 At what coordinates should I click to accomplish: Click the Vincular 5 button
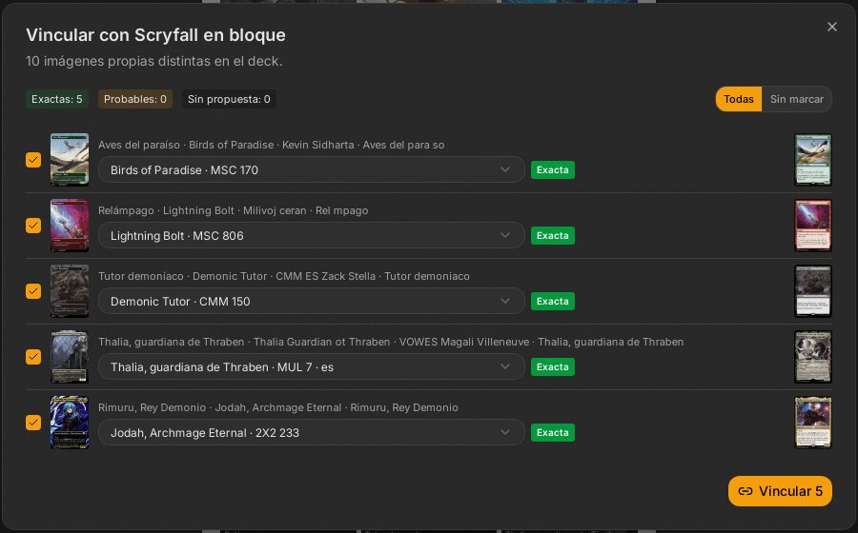pos(780,491)
